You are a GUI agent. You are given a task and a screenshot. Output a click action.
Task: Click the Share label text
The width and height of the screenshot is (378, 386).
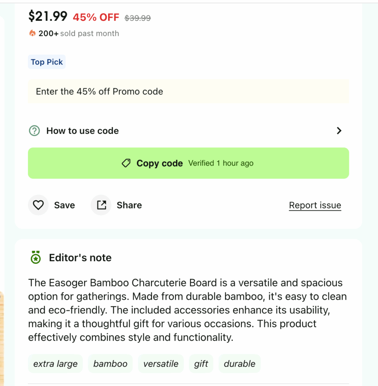(x=129, y=205)
